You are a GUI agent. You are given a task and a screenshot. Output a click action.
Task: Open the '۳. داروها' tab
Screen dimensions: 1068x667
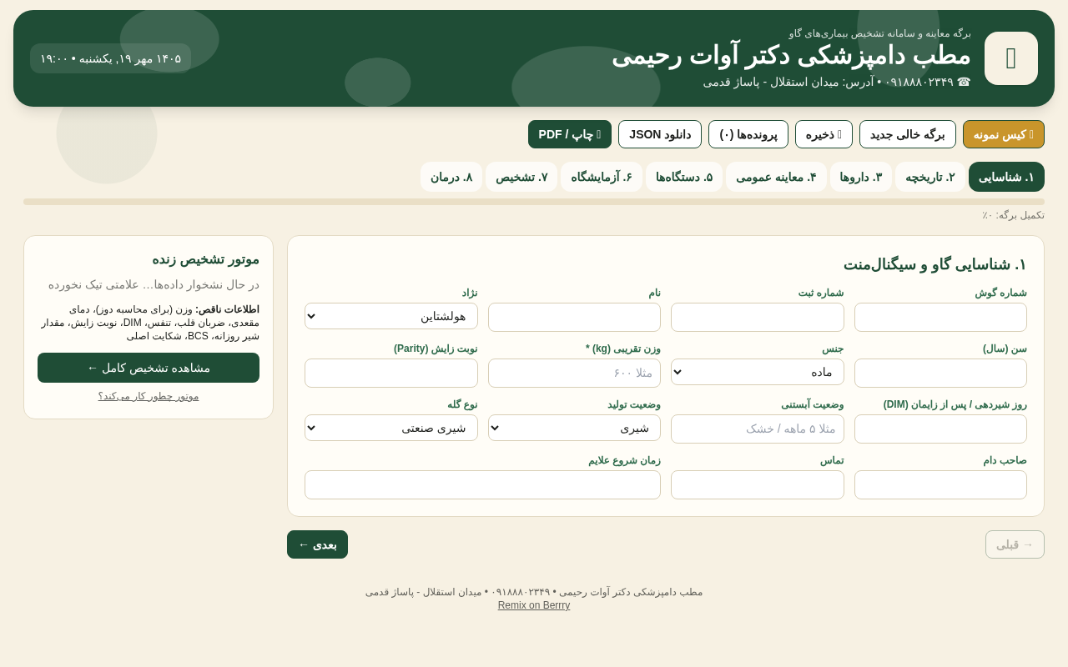(x=861, y=177)
